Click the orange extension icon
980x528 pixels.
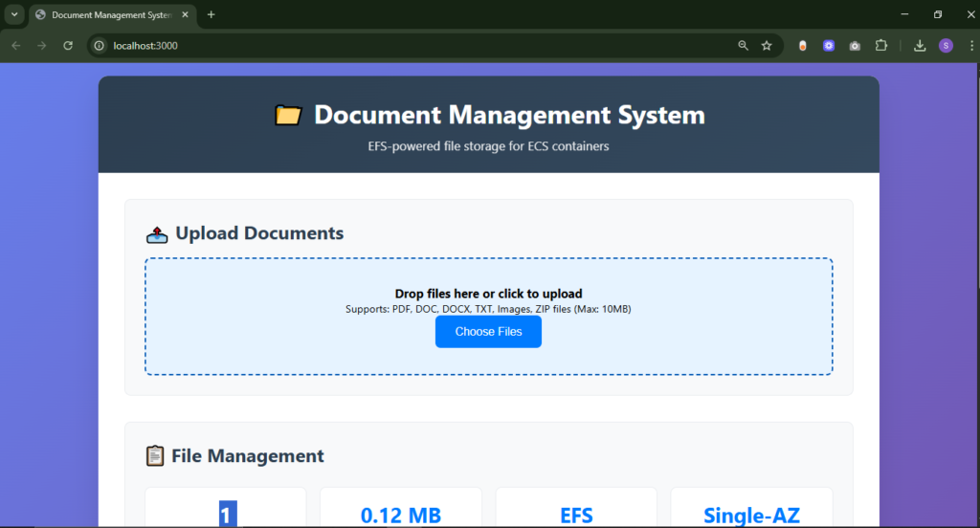click(803, 46)
